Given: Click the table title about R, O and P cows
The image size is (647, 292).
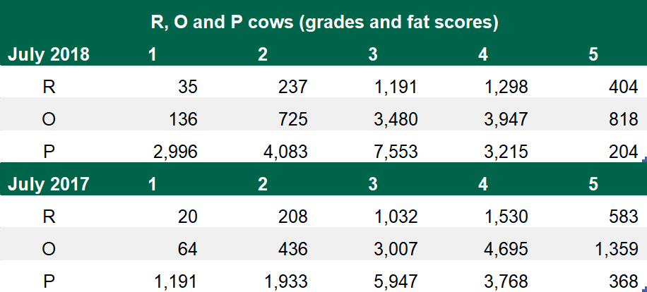Looking at the screenshot, I should 325,23.
